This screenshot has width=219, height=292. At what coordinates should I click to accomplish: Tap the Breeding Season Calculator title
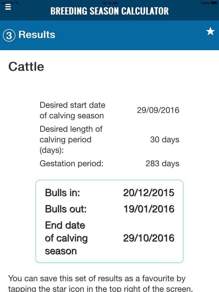109,11
